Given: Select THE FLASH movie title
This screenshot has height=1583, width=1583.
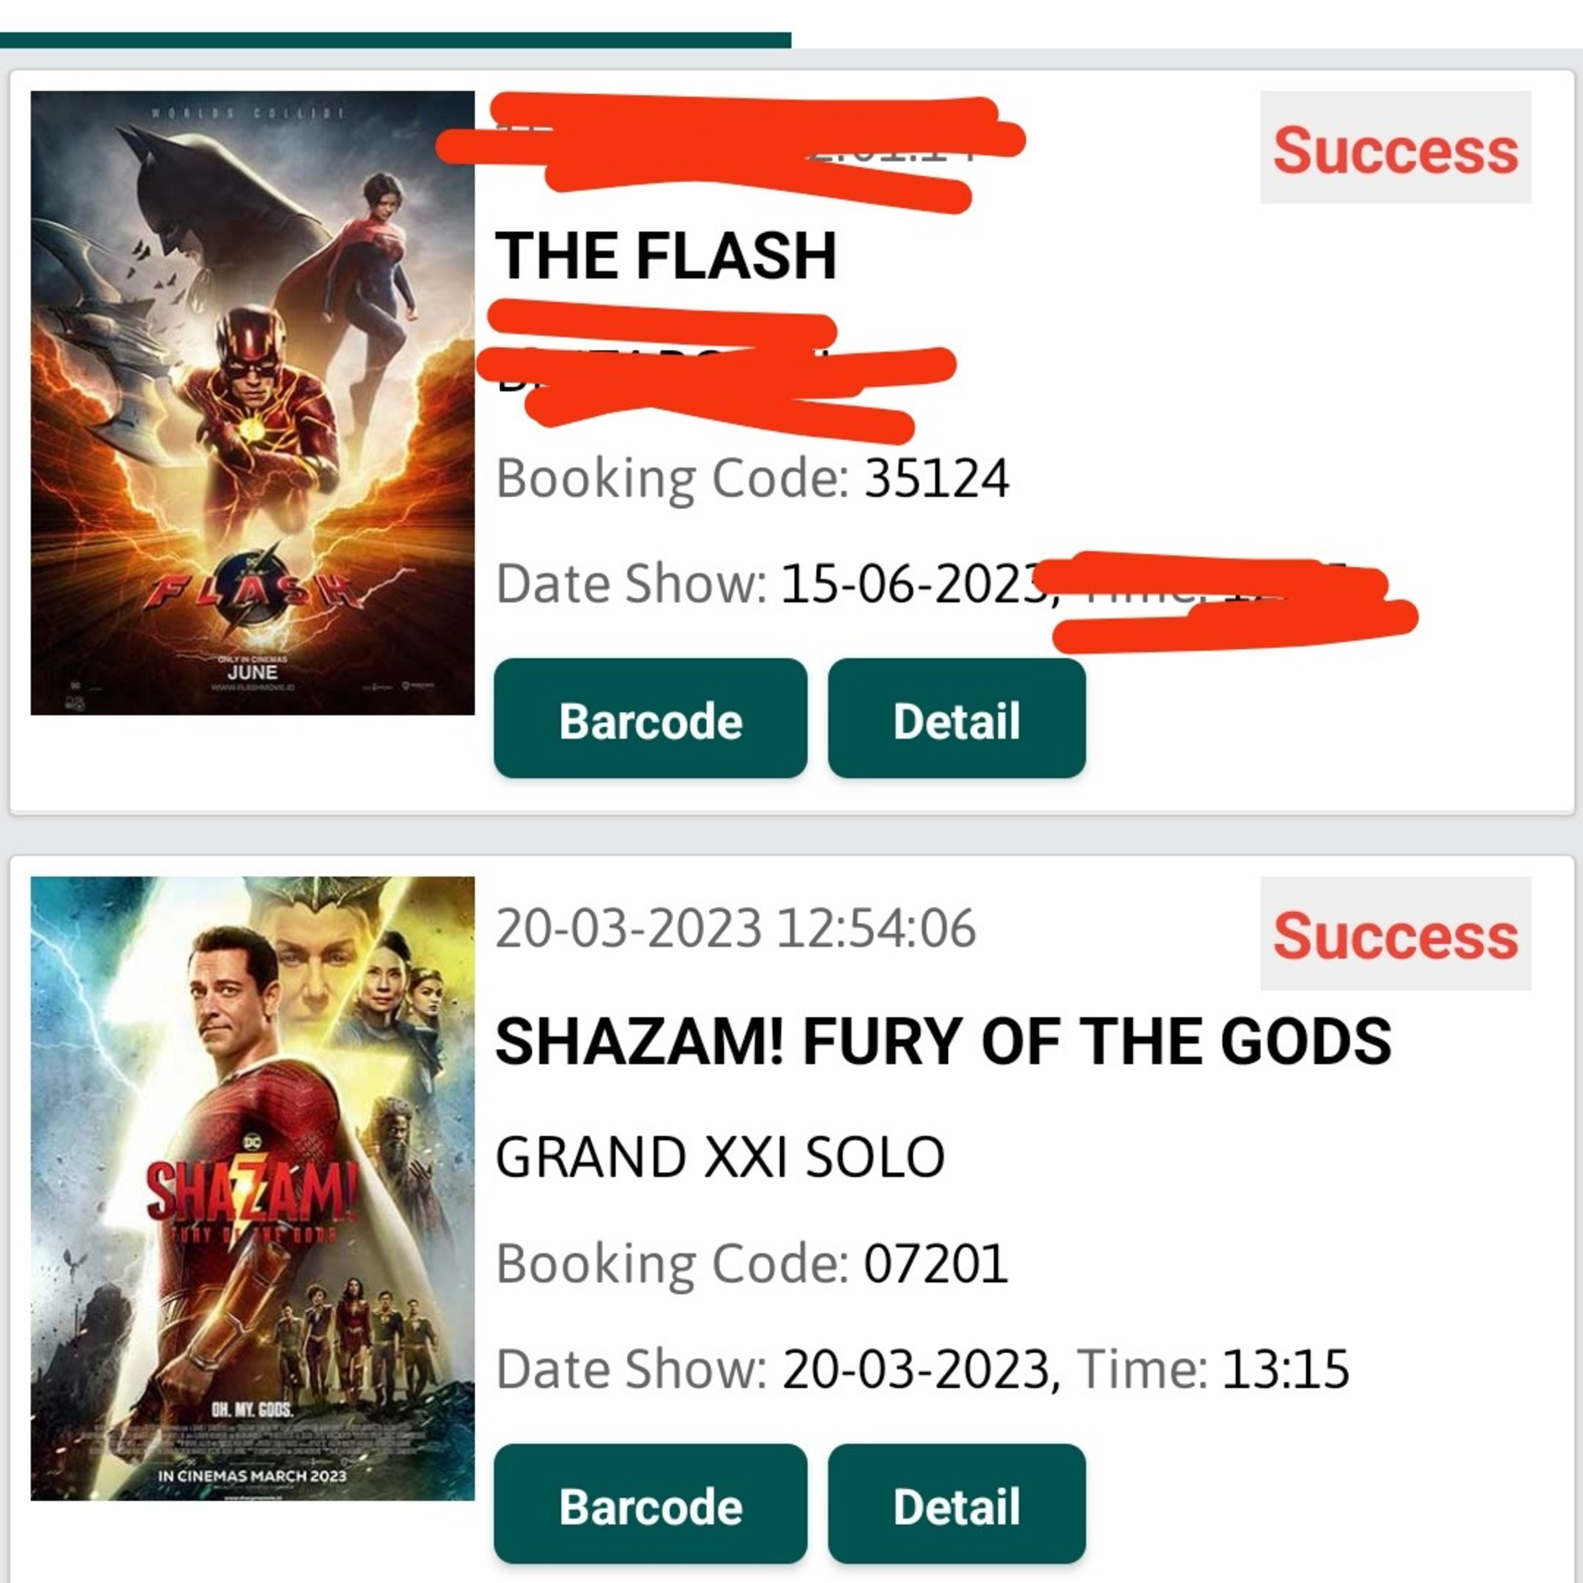Looking at the screenshot, I should pyautogui.click(x=665, y=255).
